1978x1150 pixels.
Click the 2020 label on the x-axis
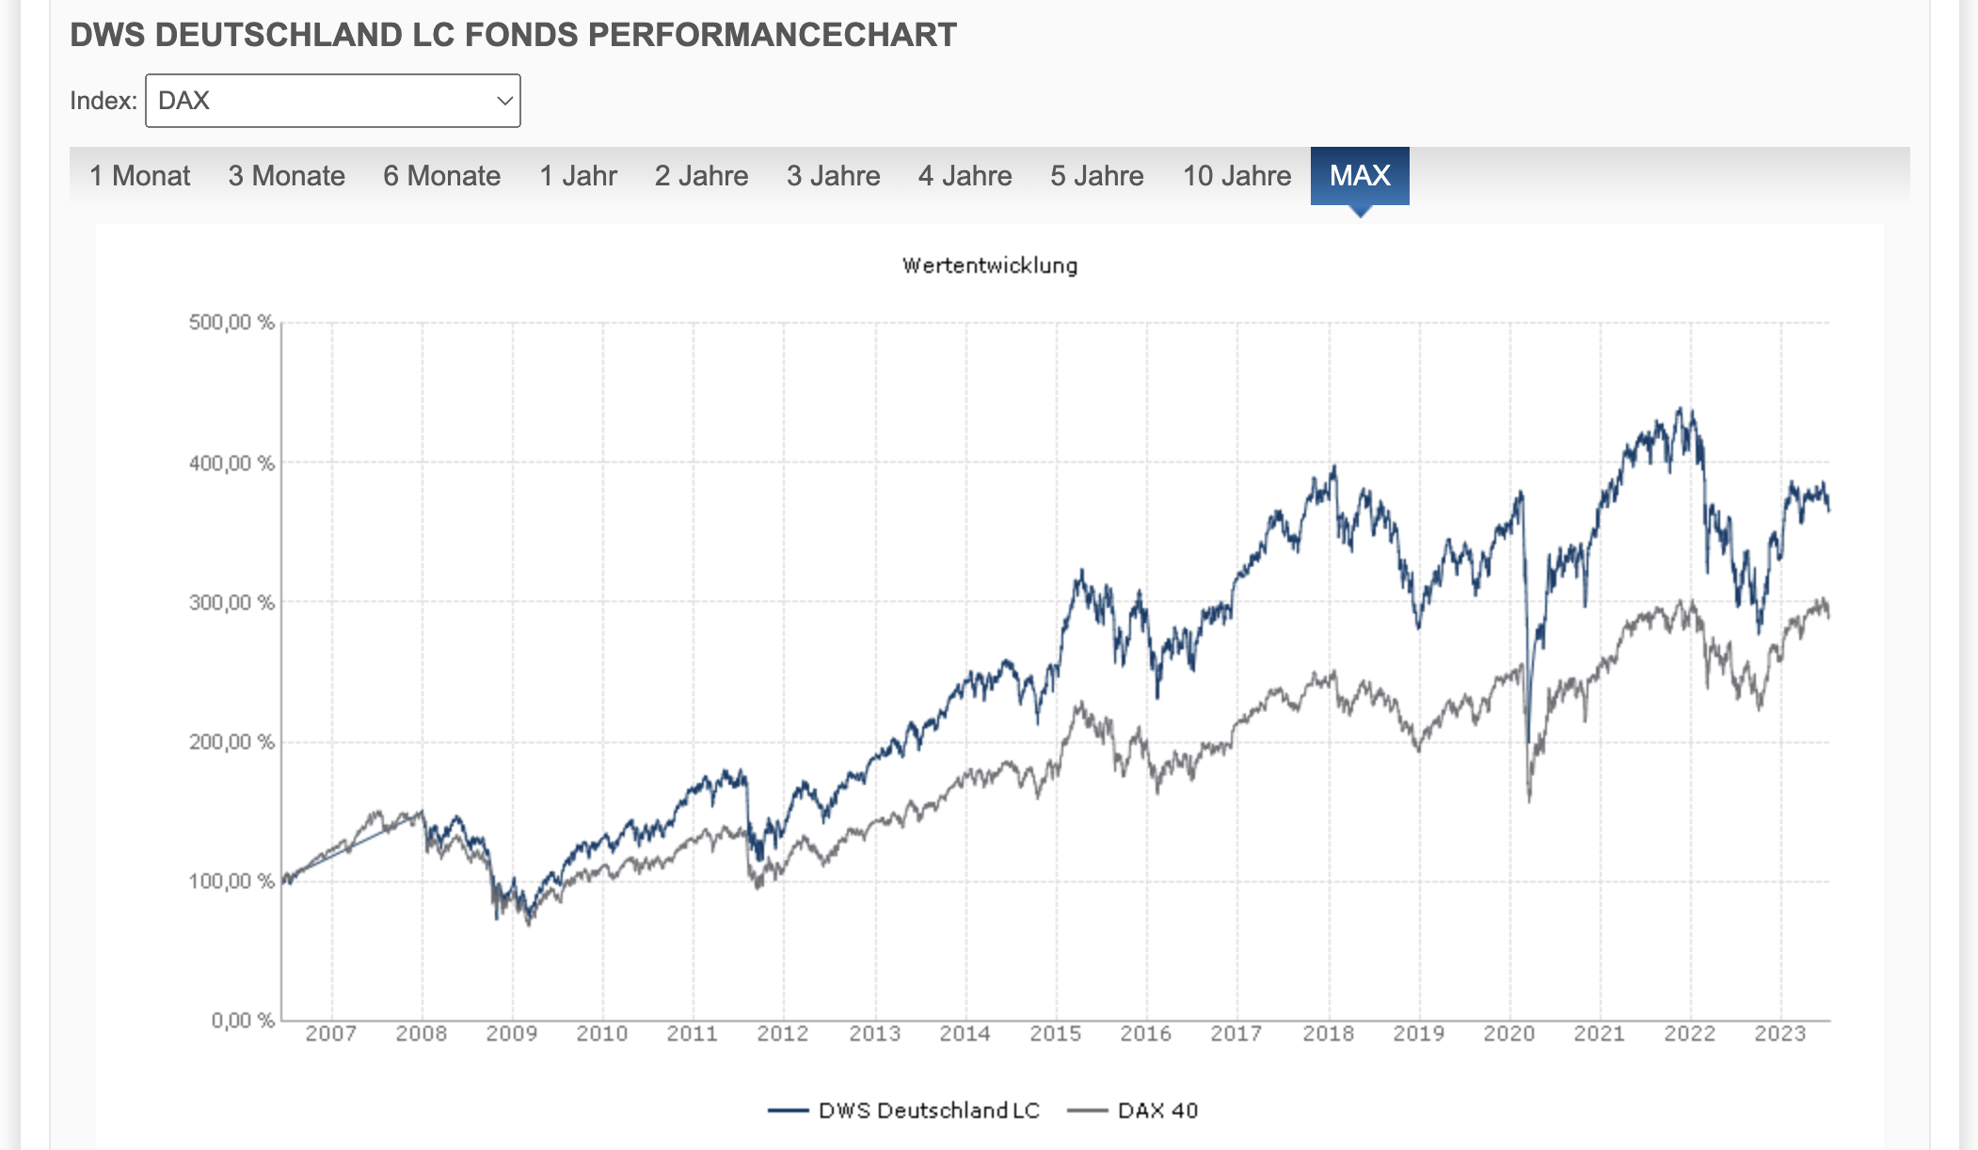[x=1508, y=1033]
